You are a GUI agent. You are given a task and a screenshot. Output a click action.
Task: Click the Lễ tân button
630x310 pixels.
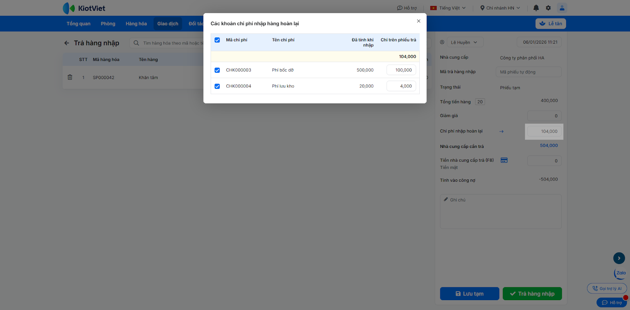550,24
